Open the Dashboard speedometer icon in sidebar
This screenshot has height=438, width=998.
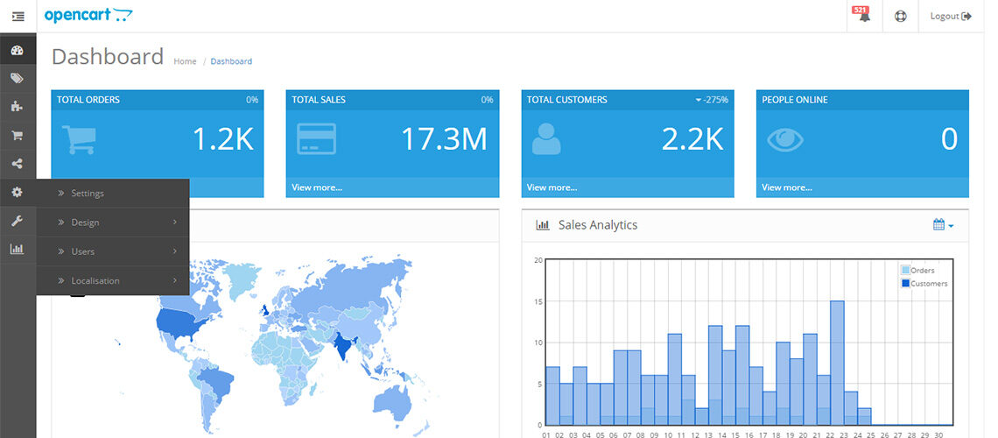[18, 50]
